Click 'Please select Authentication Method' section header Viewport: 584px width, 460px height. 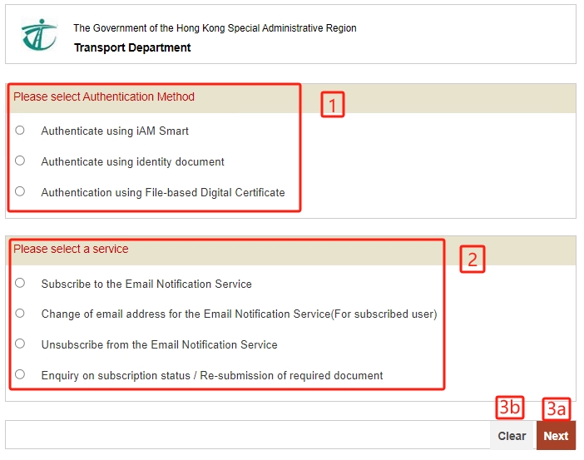tap(104, 96)
